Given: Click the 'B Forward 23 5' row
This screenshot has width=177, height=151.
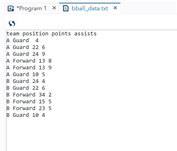Looking at the screenshot, I should coord(29,108).
